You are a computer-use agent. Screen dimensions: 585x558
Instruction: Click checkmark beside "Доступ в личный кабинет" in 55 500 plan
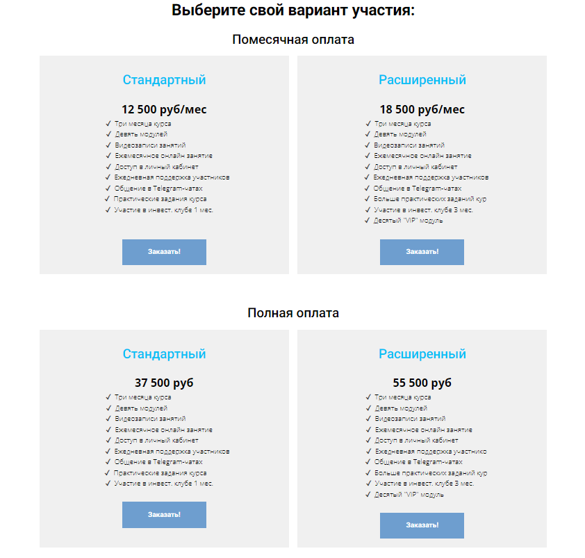point(368,440)
